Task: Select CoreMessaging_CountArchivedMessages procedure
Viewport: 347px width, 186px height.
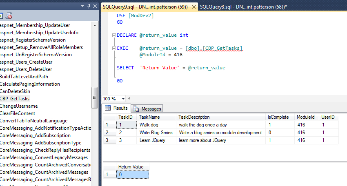Action: (44, 172)
